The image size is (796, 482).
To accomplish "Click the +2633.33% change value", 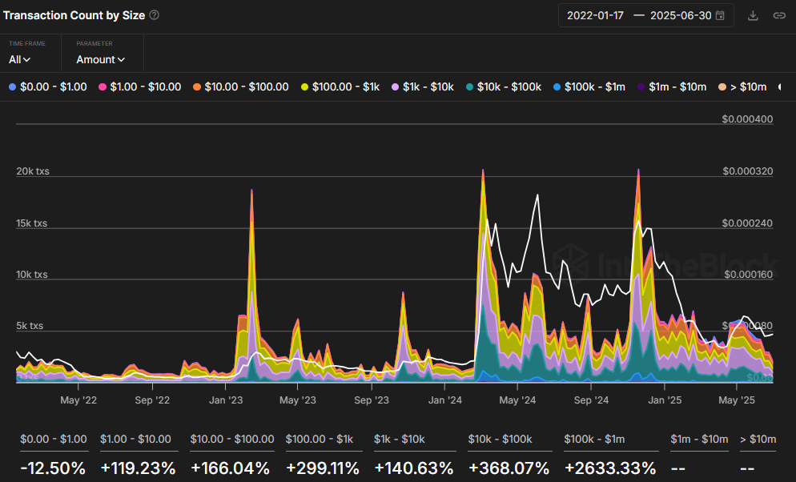I will coord(609,468).
